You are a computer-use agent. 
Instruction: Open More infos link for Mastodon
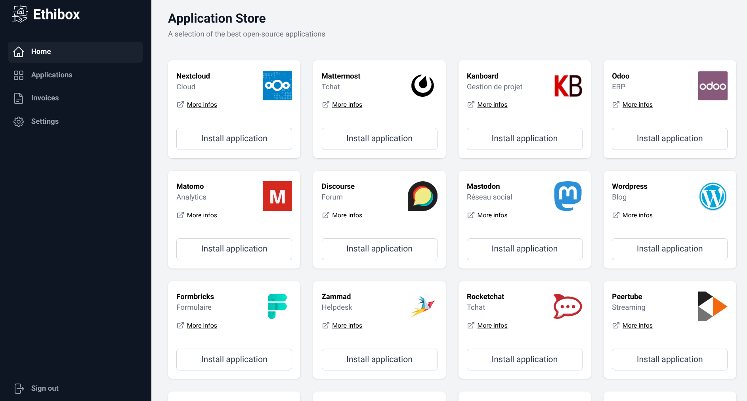pos(492,215)
